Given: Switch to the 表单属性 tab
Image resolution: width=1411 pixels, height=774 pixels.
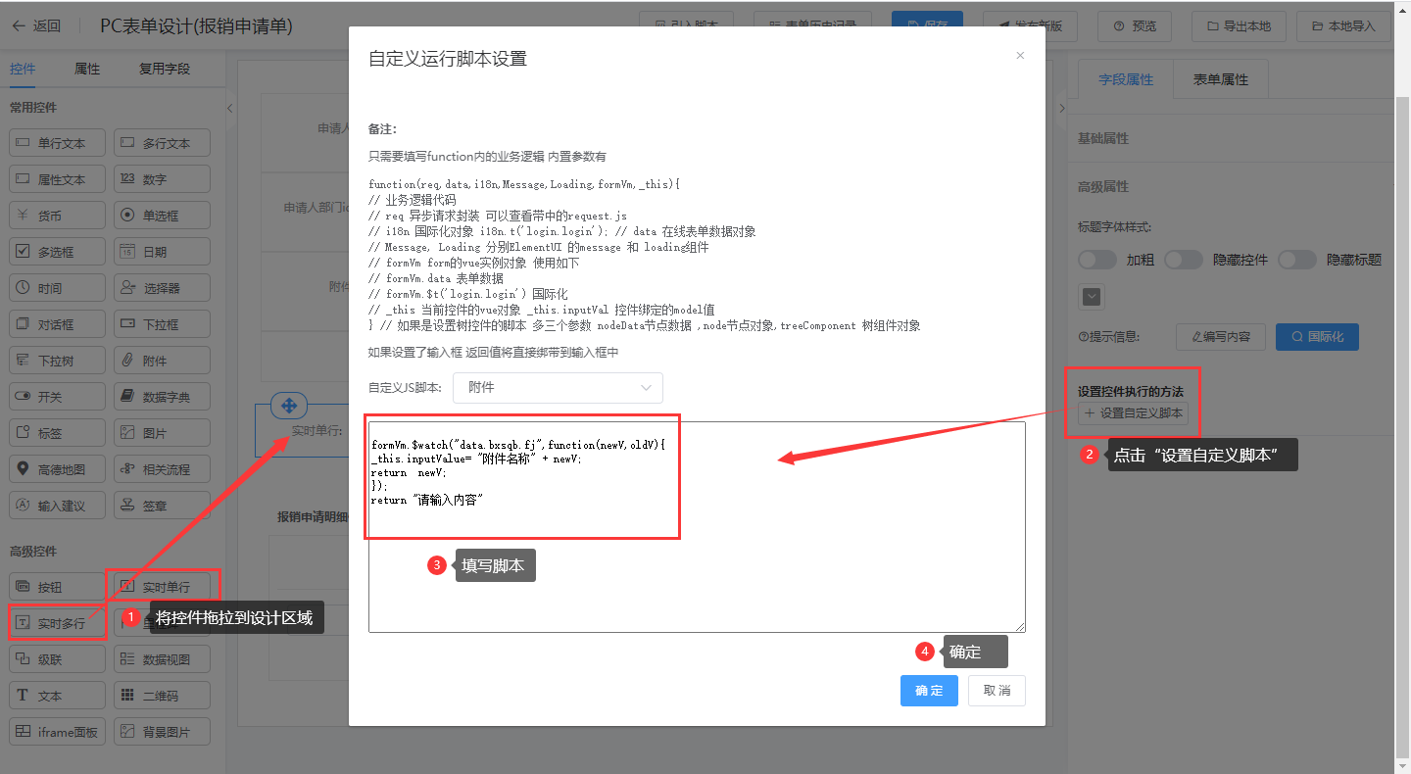Looking at the screenshot, I should (x=1221, y=79).
